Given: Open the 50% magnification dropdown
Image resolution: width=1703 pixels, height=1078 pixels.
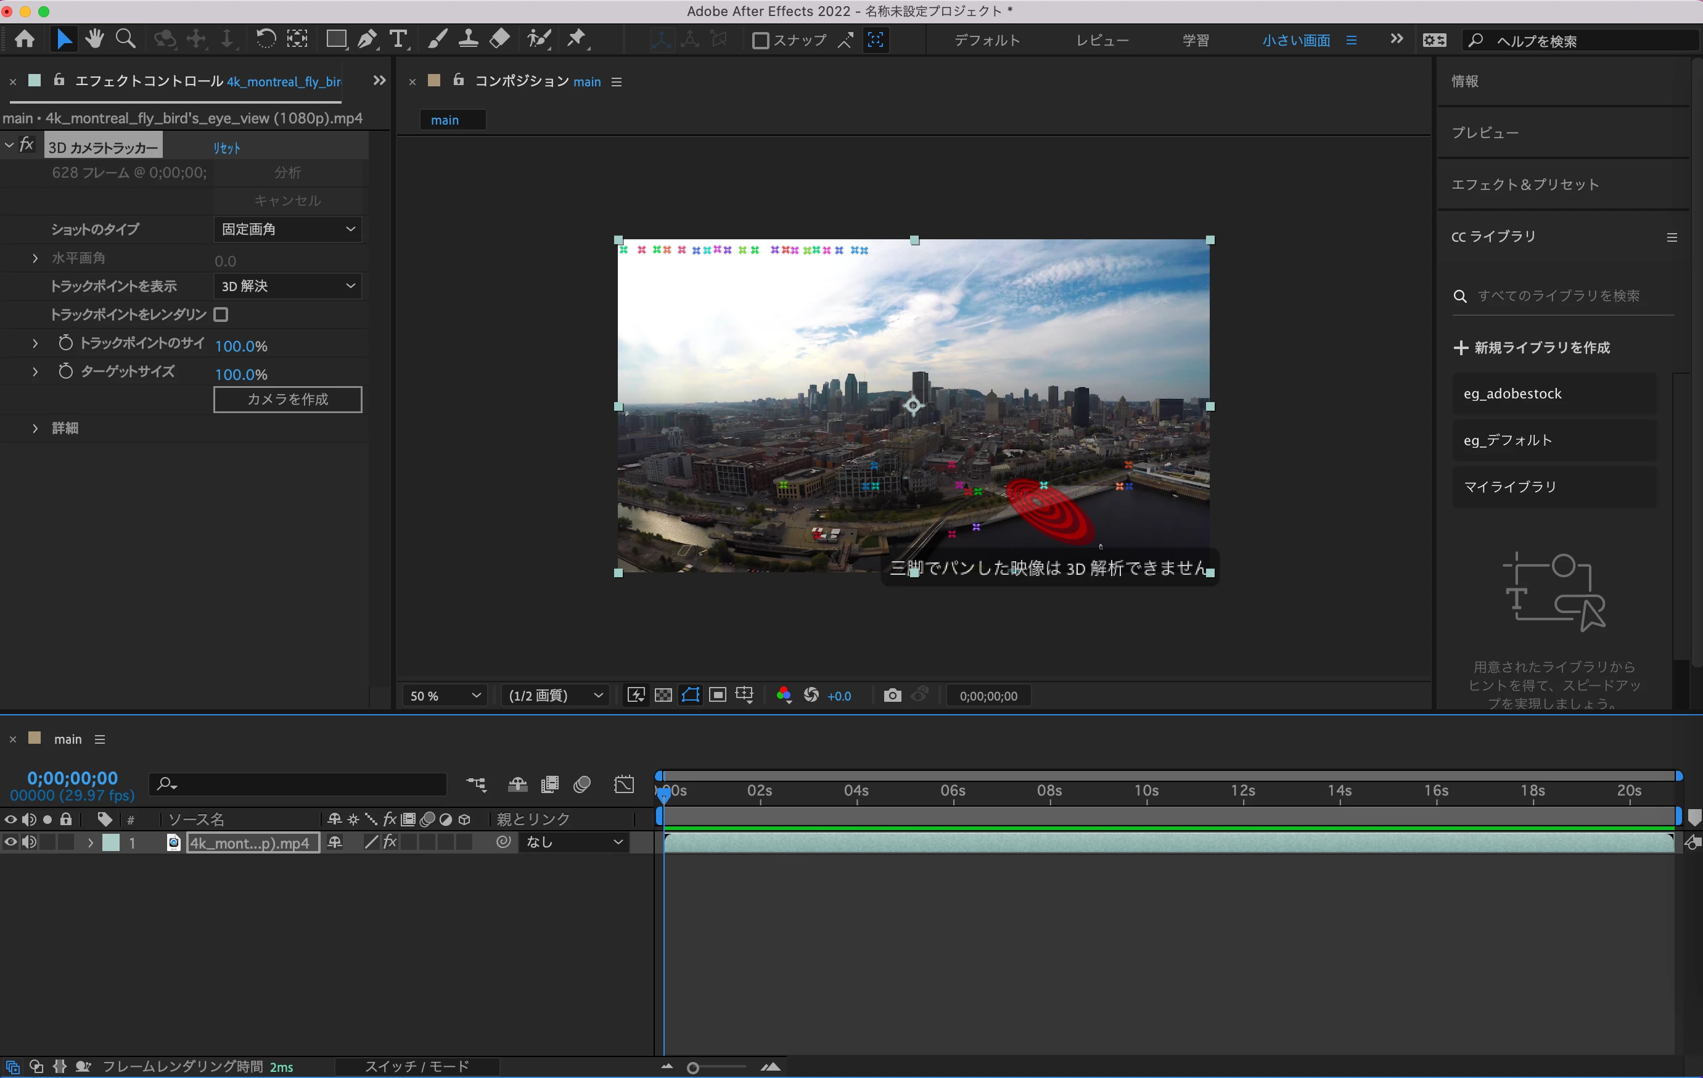Looking at the screenshot, I should 445,695.
